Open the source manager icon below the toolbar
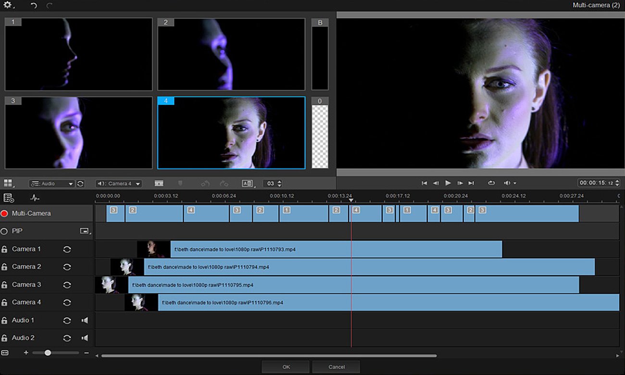 (9, 198)
